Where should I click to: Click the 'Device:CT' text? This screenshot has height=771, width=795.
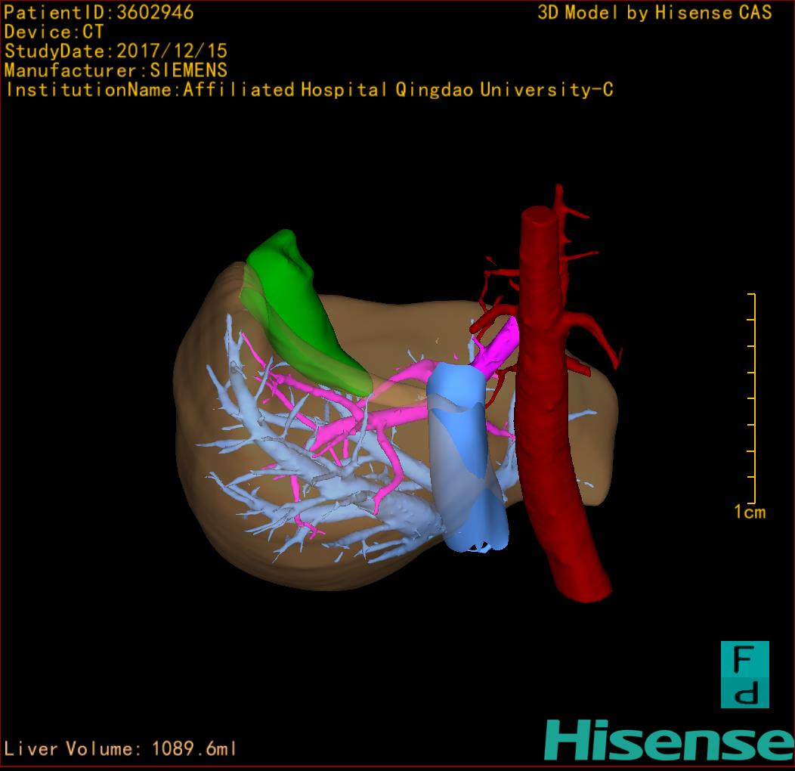coord(54,32)
